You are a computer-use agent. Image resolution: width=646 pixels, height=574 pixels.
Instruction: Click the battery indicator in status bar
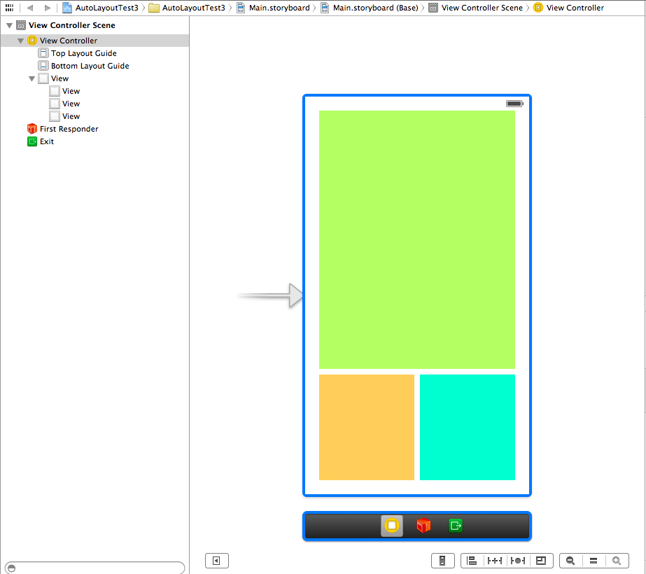[x=514, y=104]
